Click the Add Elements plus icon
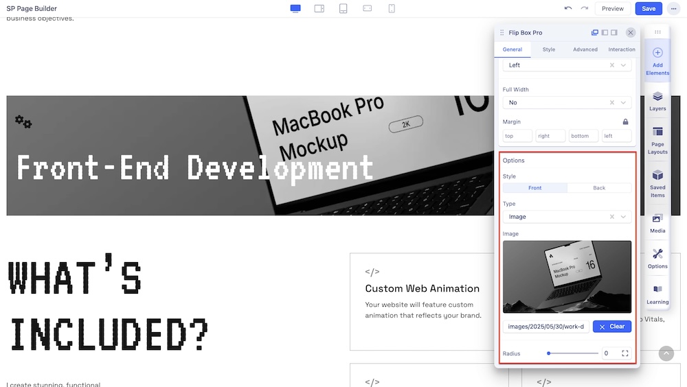 pos(657,53)
